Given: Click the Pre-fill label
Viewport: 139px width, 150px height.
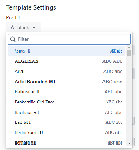Looking at the screenshot, I should tap(13, 17).
